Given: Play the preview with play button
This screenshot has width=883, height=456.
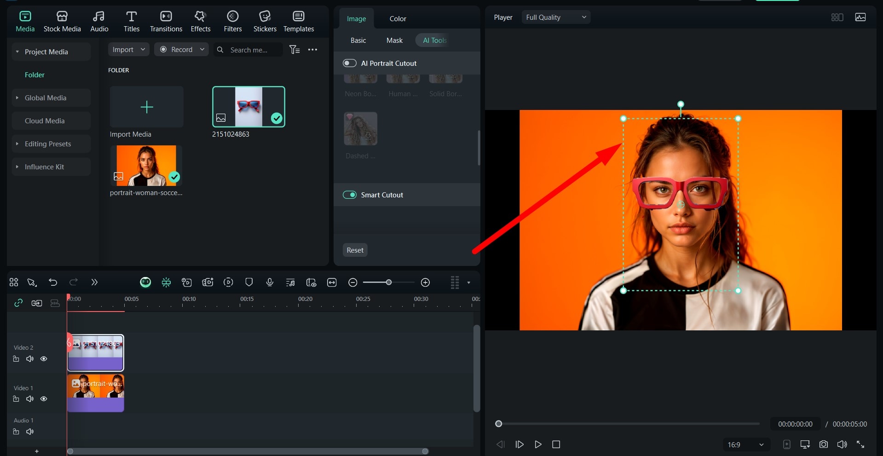Looking at the screenshot, I should pyautogui.click(x=538, y=444).
